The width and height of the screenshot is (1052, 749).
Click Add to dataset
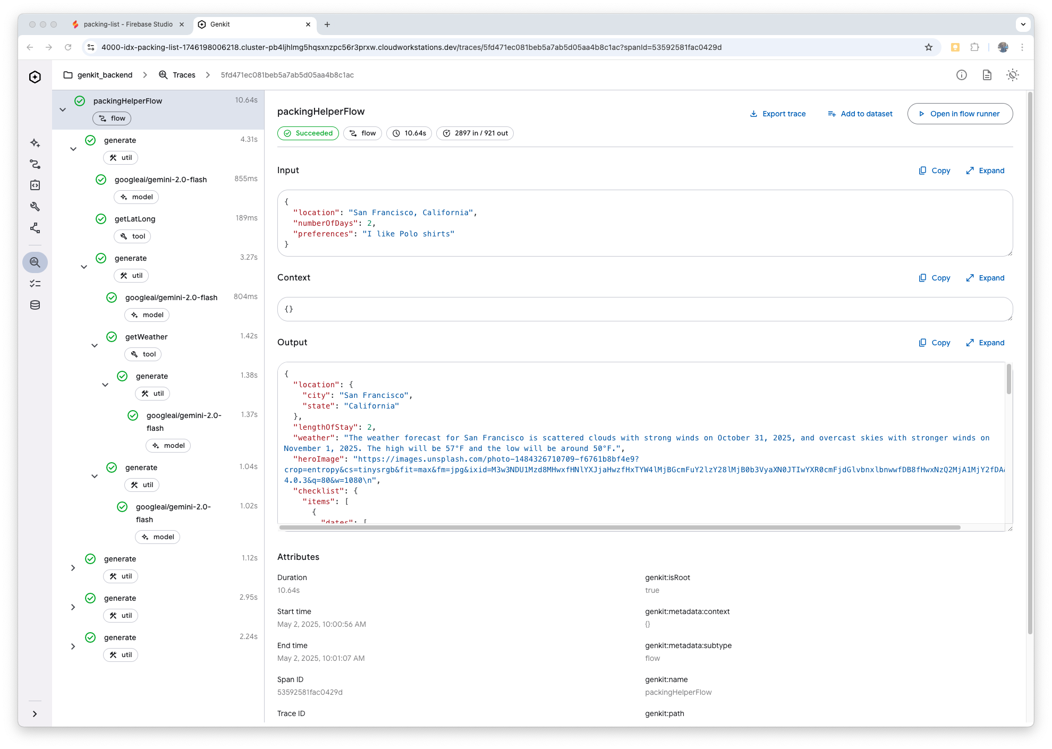(x=860, y=114)
